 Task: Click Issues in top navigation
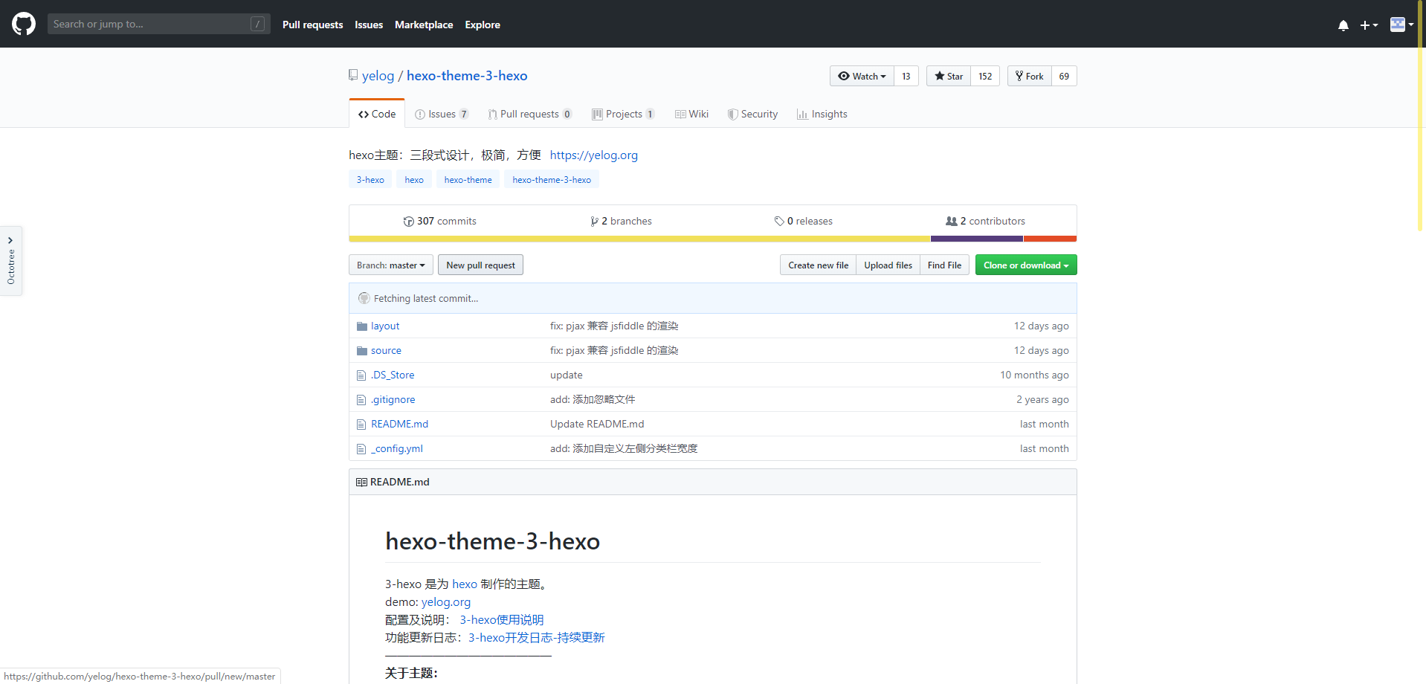(369, 25)
